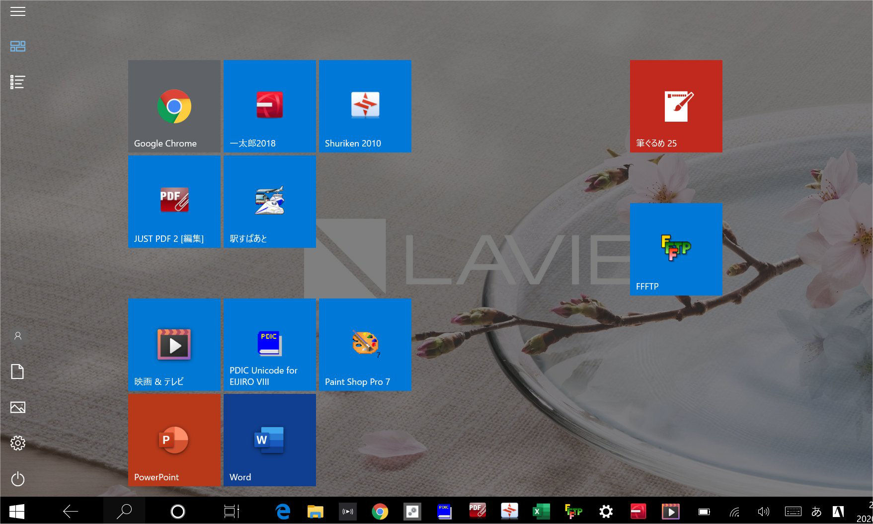Open PDIC dictionary from the taskbar

(444, 511)
